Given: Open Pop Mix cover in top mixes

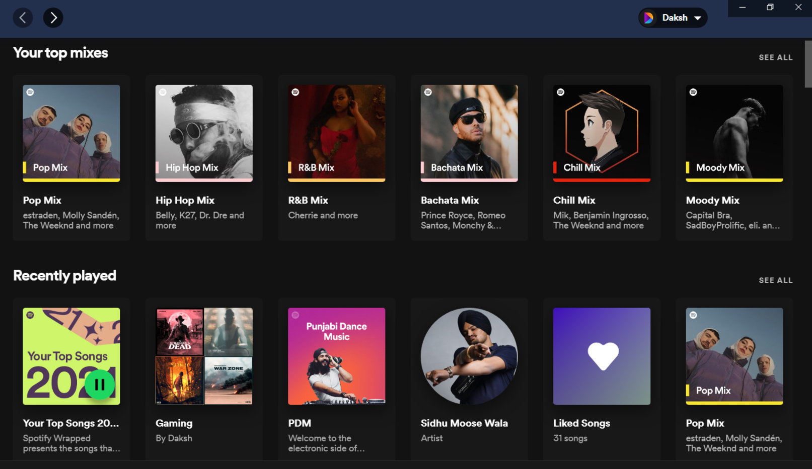Looking at the screenshot, I should (x=71, y=133).
